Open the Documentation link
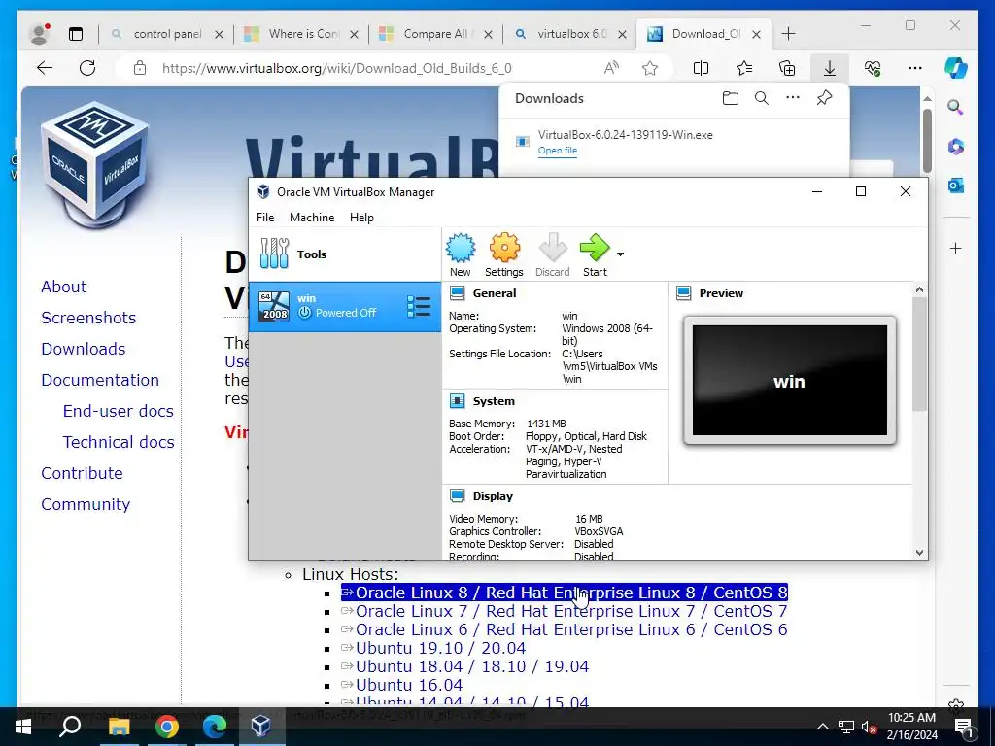 click(100, 380)
